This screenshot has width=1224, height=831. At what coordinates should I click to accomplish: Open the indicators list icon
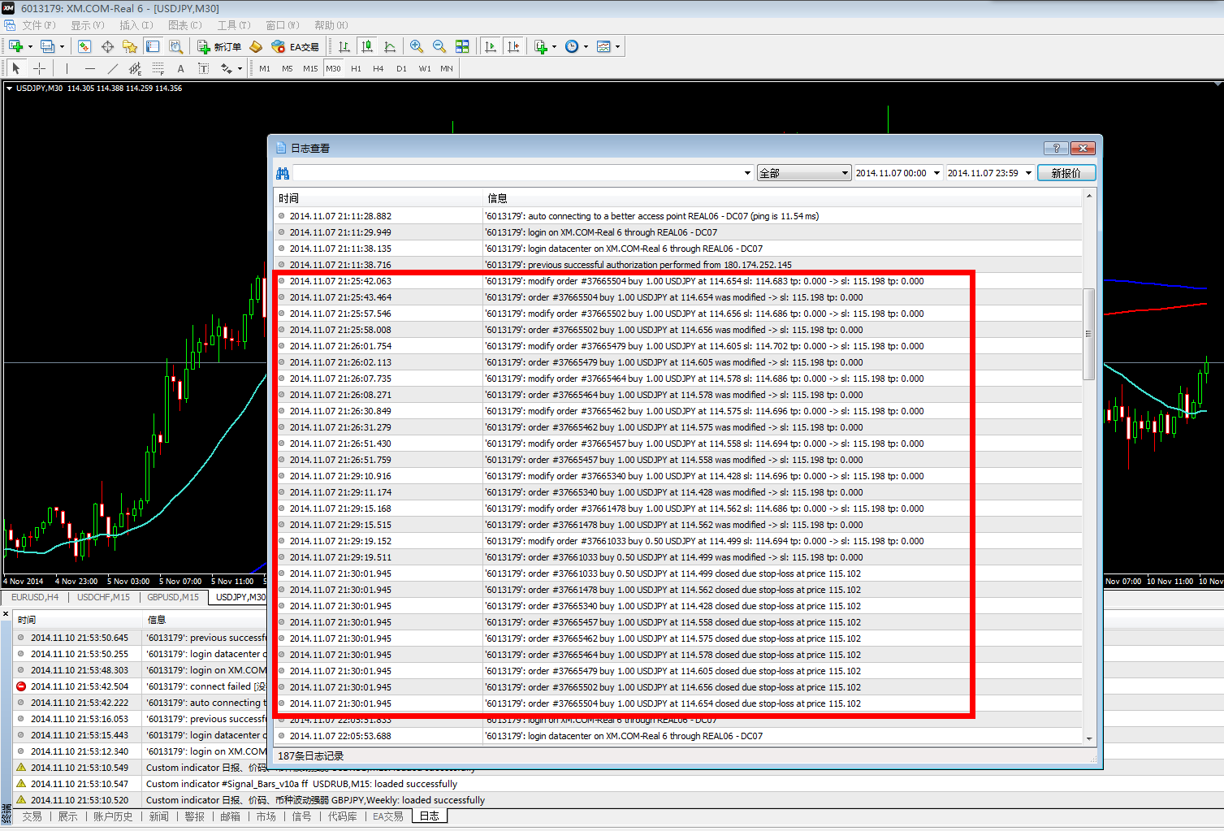click(541, 46)
